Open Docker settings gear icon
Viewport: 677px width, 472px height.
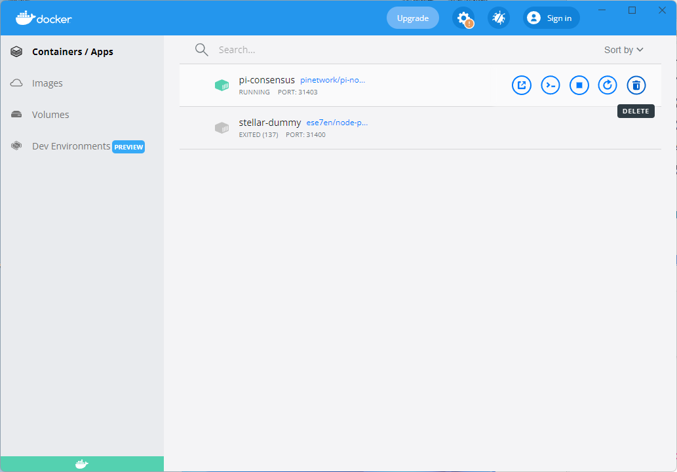(463, 18)
